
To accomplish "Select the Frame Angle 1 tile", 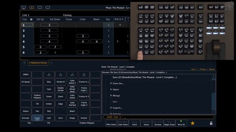I will click(x=84, y=89).
